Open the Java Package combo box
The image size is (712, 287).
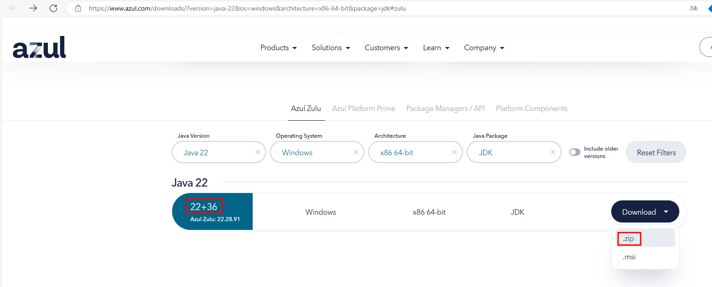514,152
